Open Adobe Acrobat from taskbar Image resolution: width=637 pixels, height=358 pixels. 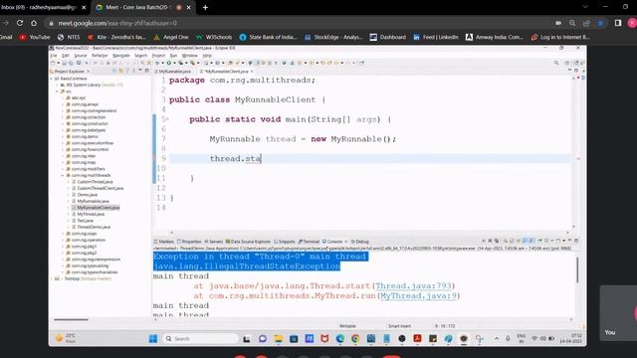[x=417, y=338]
